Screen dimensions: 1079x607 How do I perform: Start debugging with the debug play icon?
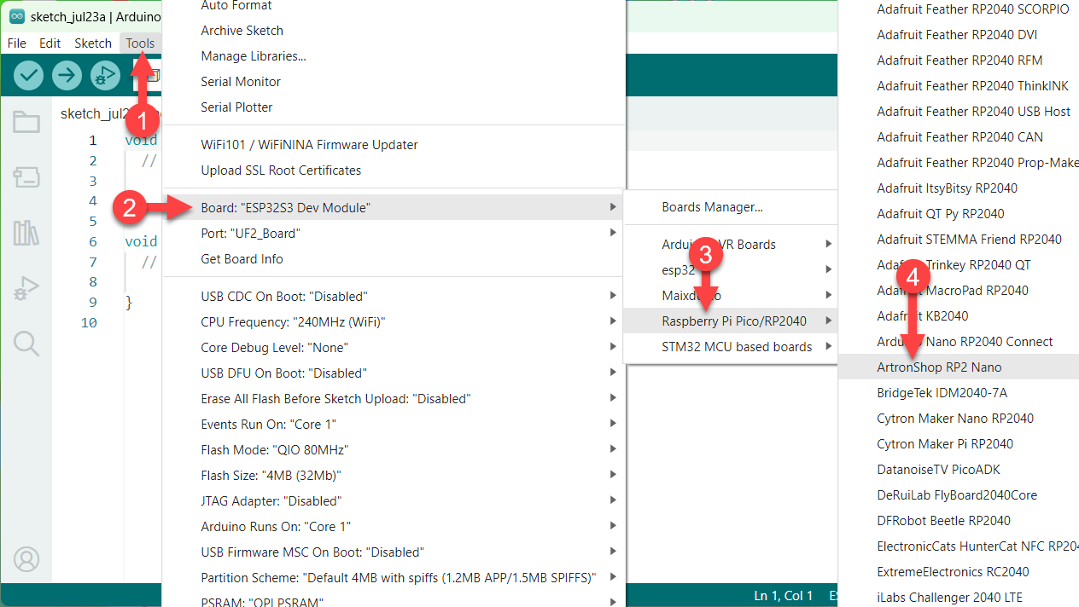pos(105,75)
